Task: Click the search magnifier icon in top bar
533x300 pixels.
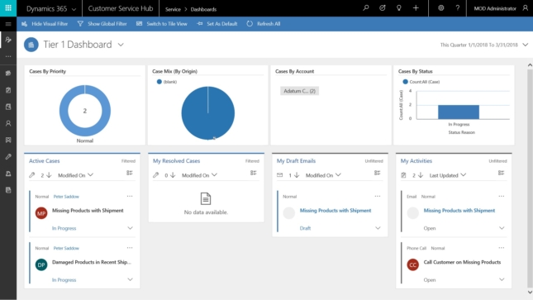Action: tap(366, 8)
